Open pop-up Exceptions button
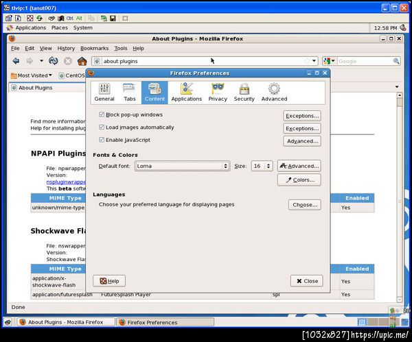412x342 pixels. [302, 116]
